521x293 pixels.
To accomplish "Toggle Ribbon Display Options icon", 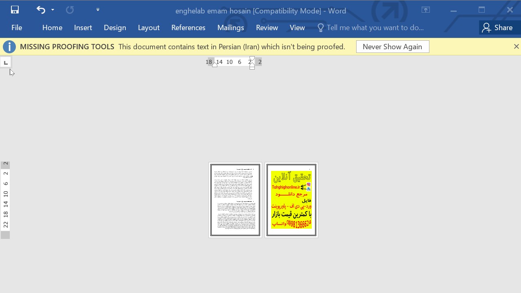I will (x=426, y=10).
